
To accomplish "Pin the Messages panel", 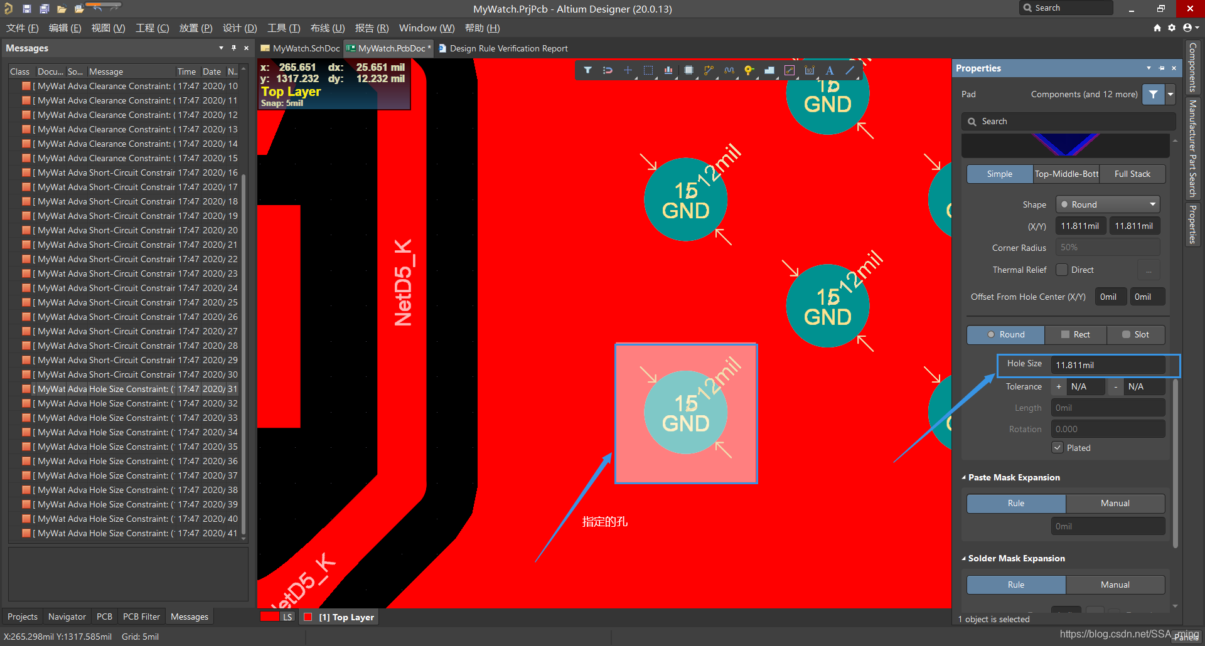I will 233,48.
